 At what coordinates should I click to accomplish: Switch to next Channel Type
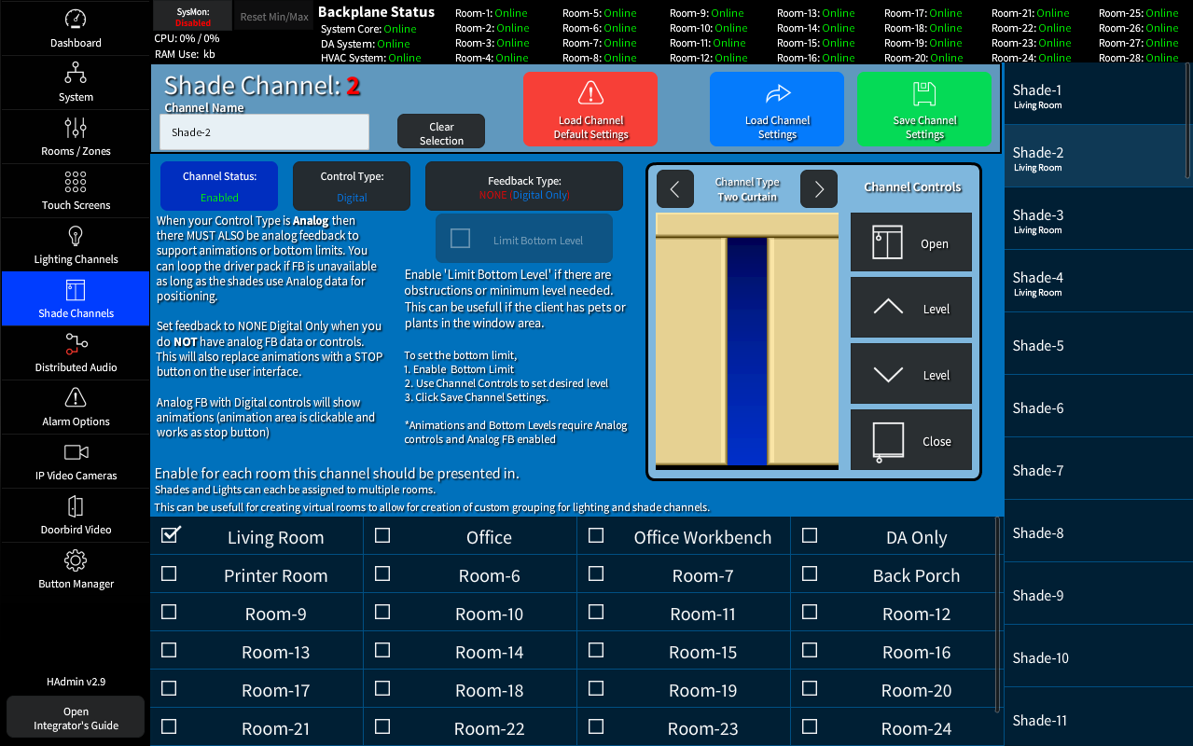(819, 189)
